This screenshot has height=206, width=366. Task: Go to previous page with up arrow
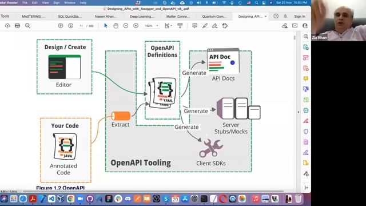pos(61,26)
